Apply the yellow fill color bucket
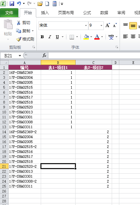This screenshot has width=140, height=205. [86, 37]
